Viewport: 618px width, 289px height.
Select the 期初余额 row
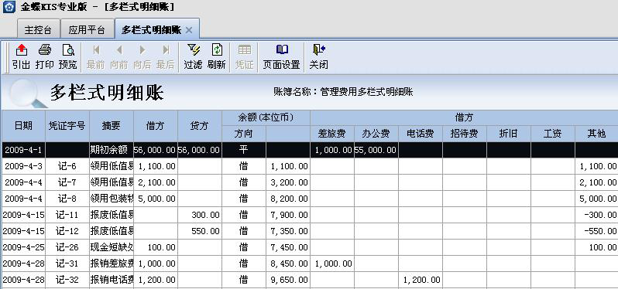coord(310,150)
